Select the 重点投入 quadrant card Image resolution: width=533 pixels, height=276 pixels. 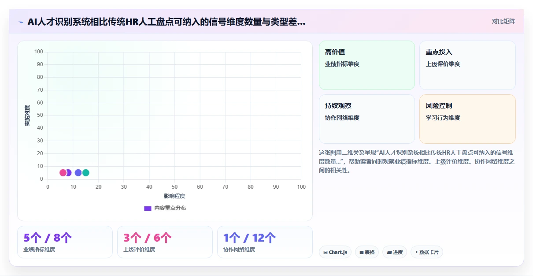(x=467, y=65)
